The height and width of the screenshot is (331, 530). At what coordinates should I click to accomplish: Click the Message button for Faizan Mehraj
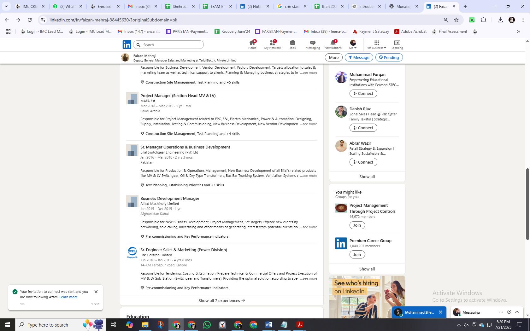click(359, 57)
